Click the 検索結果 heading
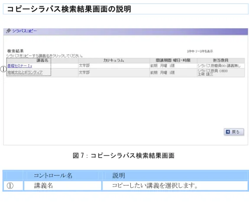This screenshot has height=203, width=249. [16, 51]
